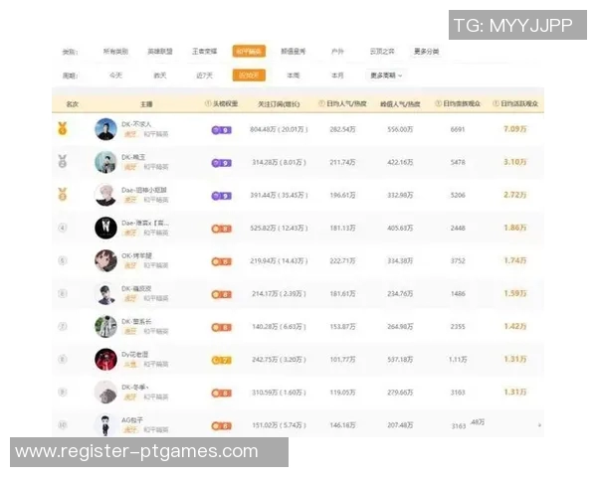Sort by 关注订阅(增长) column header
Viewport: 597px width, 477px height.
pos(279,103)
